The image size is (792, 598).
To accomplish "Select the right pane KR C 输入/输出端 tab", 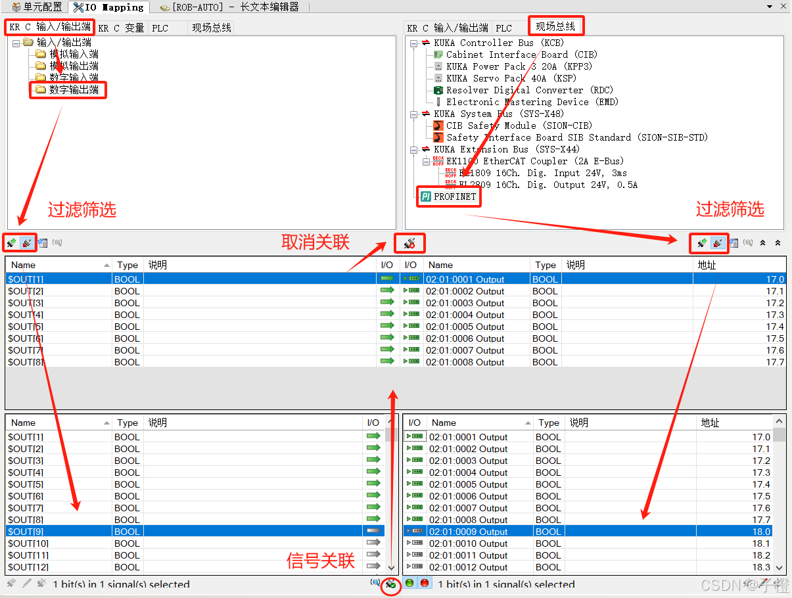I will coord(448,28).
